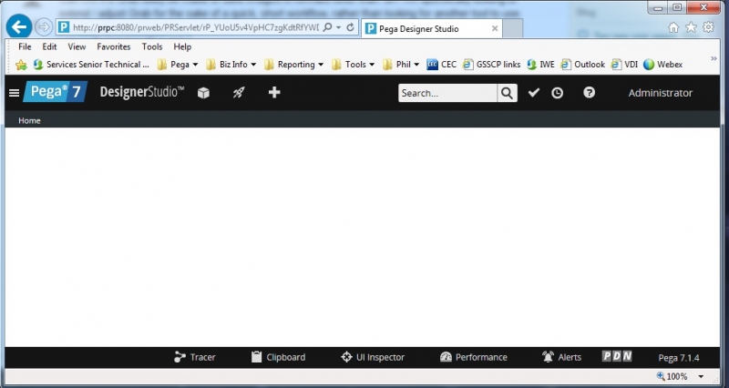Click the search magnifier button

(508, 93)
